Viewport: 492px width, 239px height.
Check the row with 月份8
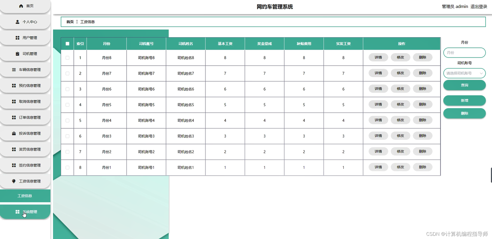click(67, 58)
